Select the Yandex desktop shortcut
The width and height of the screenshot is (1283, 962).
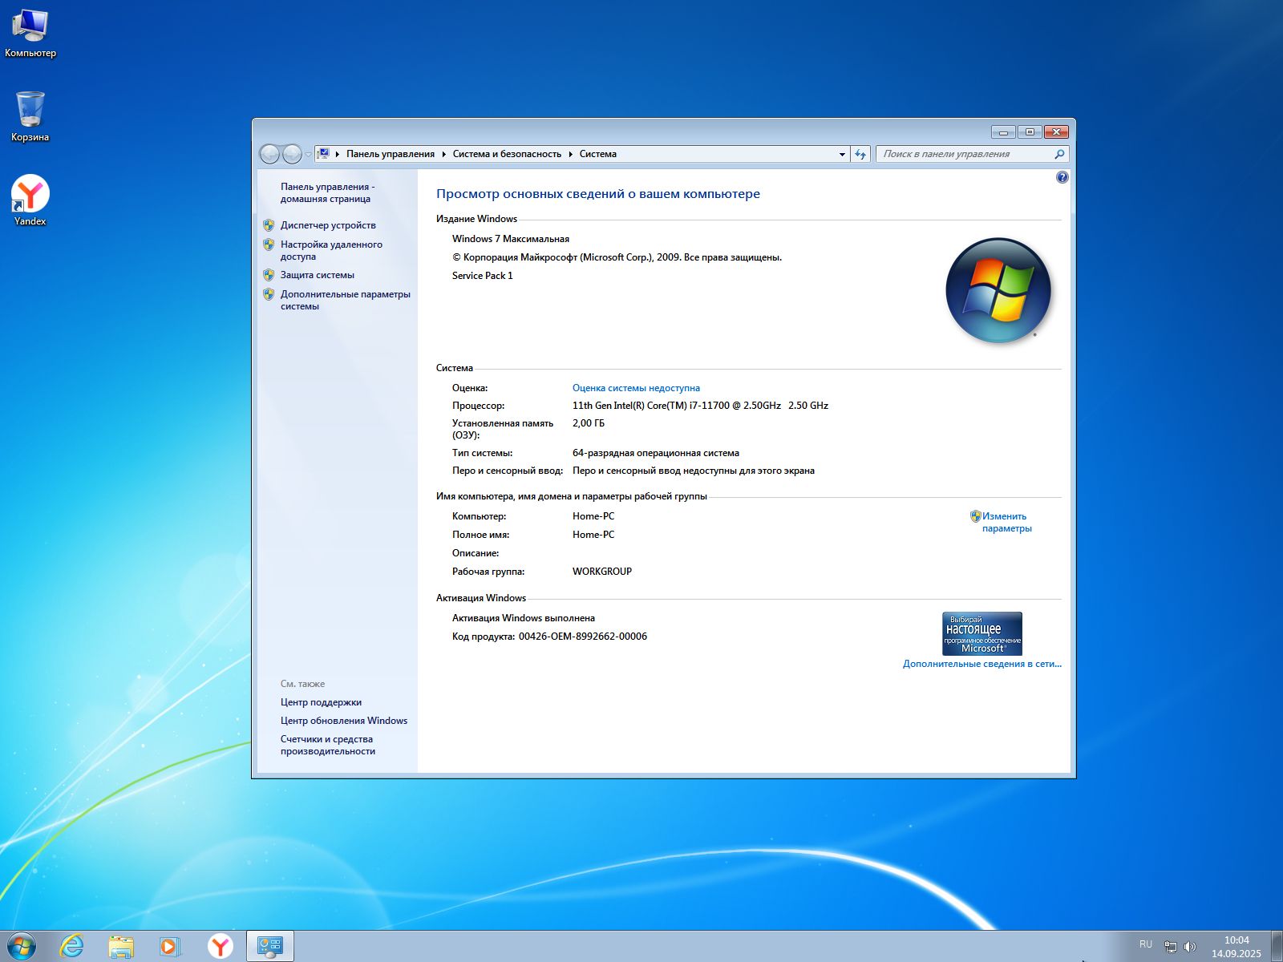click(30, 200)
